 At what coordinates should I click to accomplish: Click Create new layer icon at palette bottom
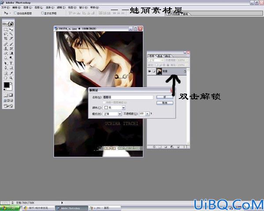tap(178, 147)
